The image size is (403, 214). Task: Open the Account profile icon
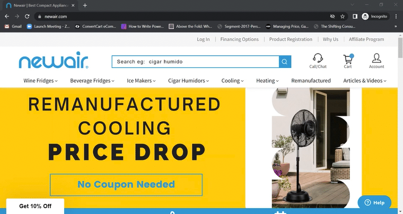click(376, 58)
